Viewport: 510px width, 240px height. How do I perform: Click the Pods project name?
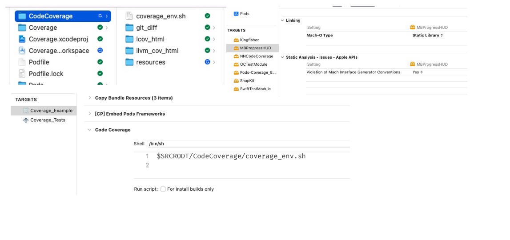pyautogui.click(x=245, y=14)
